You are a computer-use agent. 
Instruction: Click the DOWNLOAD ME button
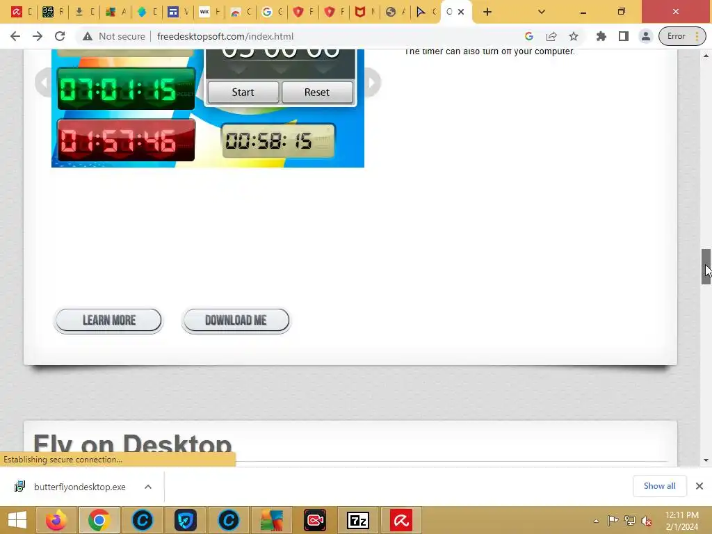point(236,321)
